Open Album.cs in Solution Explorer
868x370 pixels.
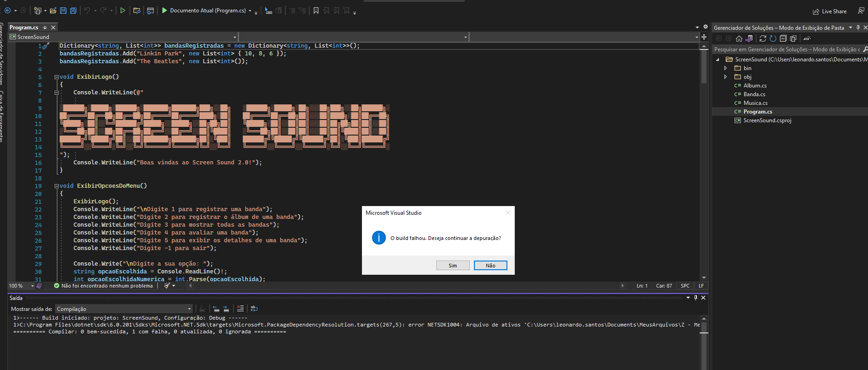tap(755, 86)
